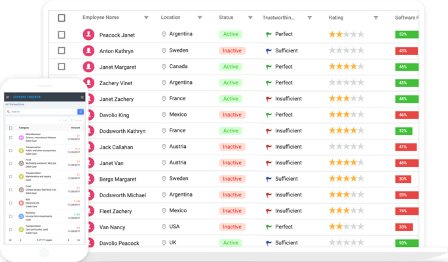Select the Janet Margaret row checkbox
Image resolution: width=448 pixels, height=262 pixels.
pyautogui.click(x=62, y=67)
